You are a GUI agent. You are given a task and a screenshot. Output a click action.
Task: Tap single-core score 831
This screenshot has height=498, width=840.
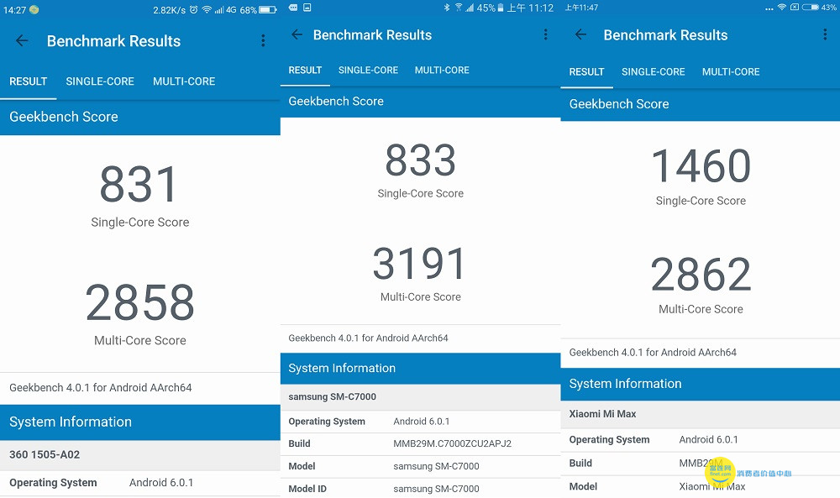coord(139,184)
